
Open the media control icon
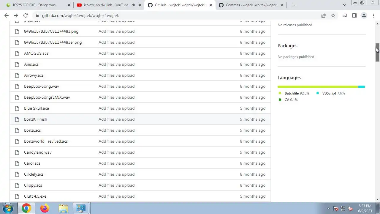point(345,15)
